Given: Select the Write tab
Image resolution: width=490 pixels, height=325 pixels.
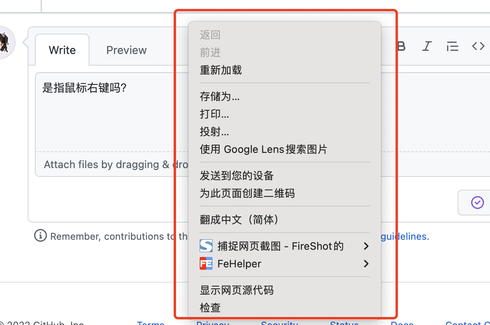Looking at the screenshot, I should (x=62, y=50).
